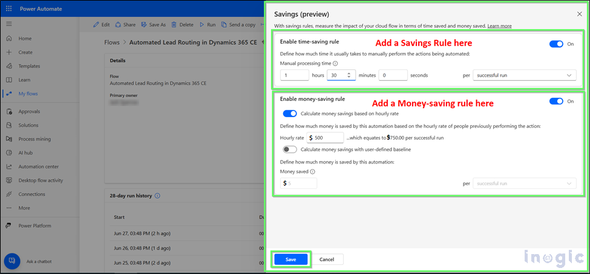Click the Connections icon
The height and width of the screenshot is (274, 590).
click(x=10, y=194)
